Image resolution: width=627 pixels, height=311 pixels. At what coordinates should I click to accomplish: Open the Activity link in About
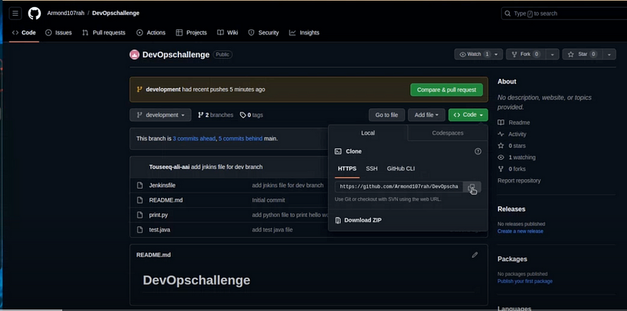pyautogui.click(x=512, y=134)
